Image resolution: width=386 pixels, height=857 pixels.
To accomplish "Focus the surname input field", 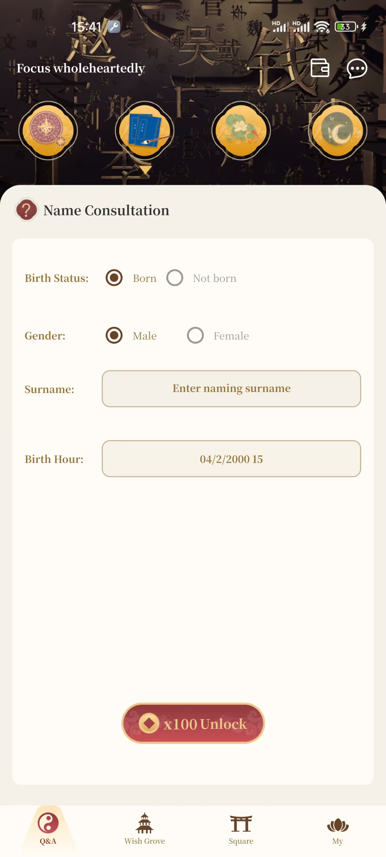I will click(231, 389).
